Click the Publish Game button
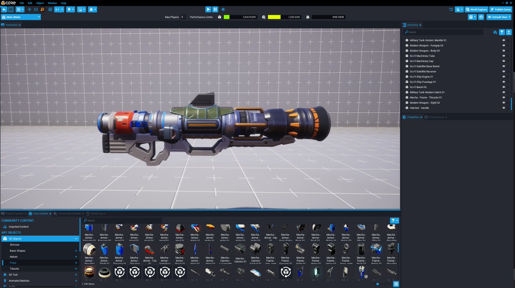Viewport: 515px width, 288px height. (x=500, y=9)
